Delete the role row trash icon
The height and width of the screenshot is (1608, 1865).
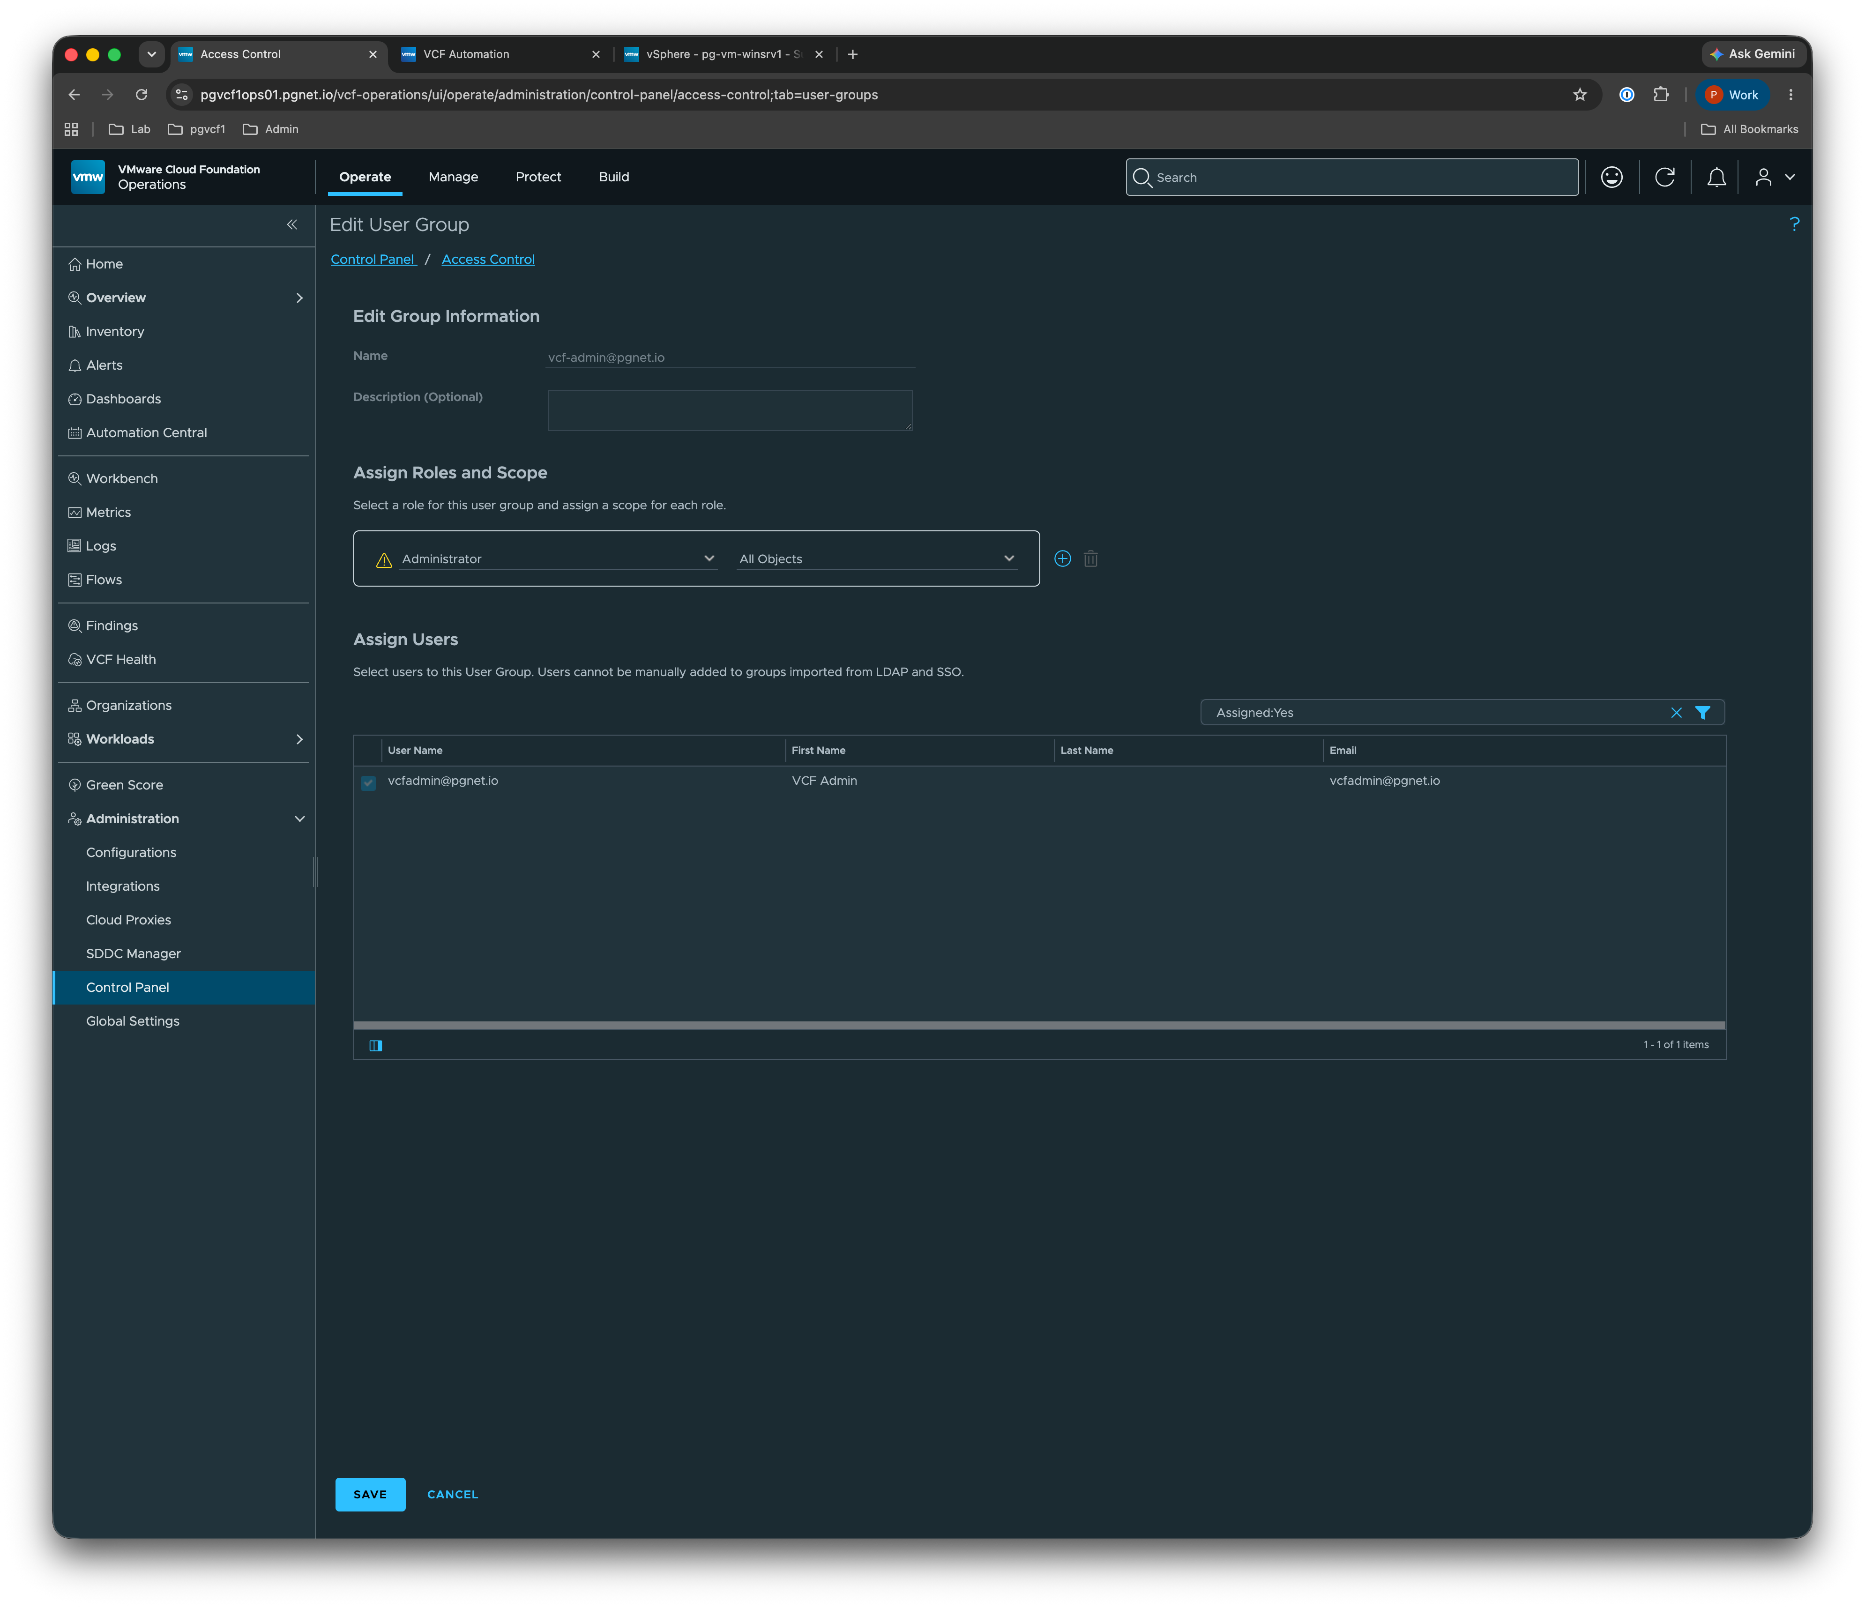[x=1091, y=559]
